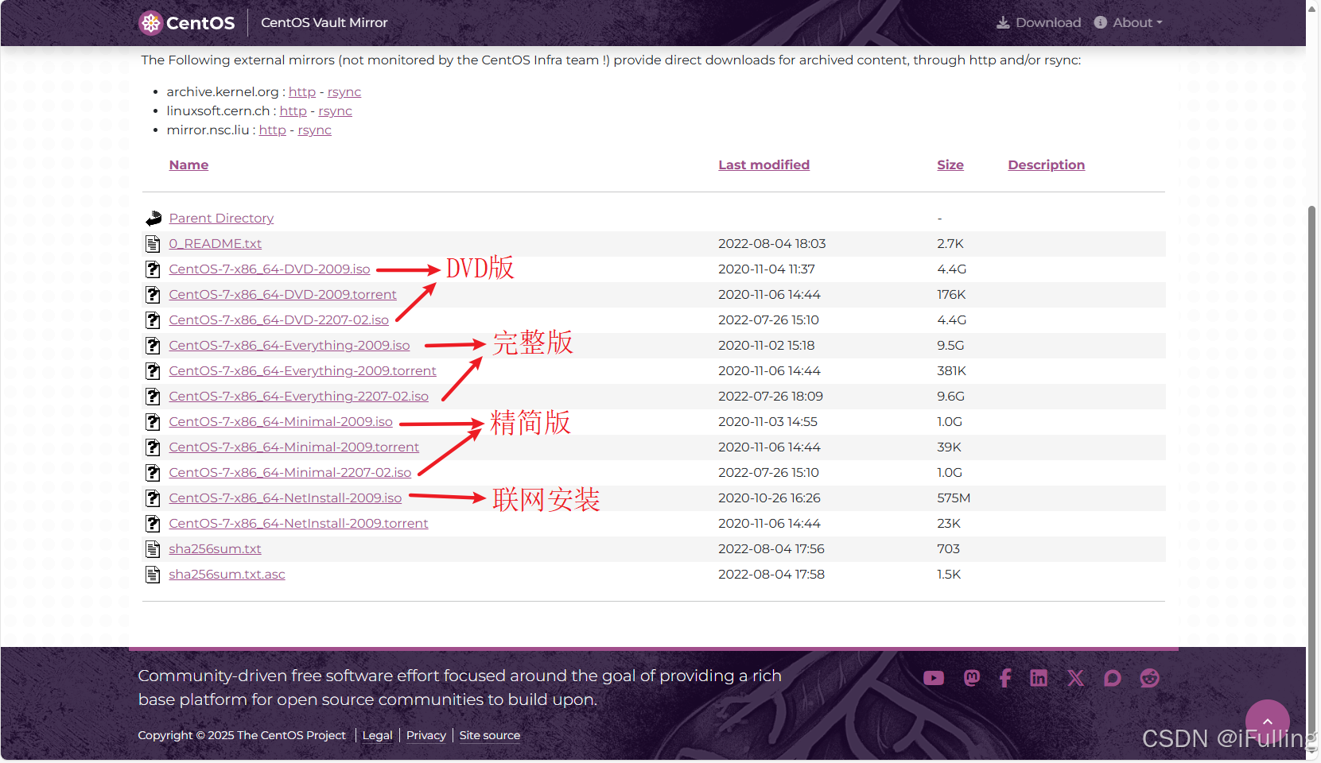Screen dimensions: 1321x763
Task: Open mirror.nsc.liu rsync mirror link
Action: pyautogui.click(x=314, y=130)
